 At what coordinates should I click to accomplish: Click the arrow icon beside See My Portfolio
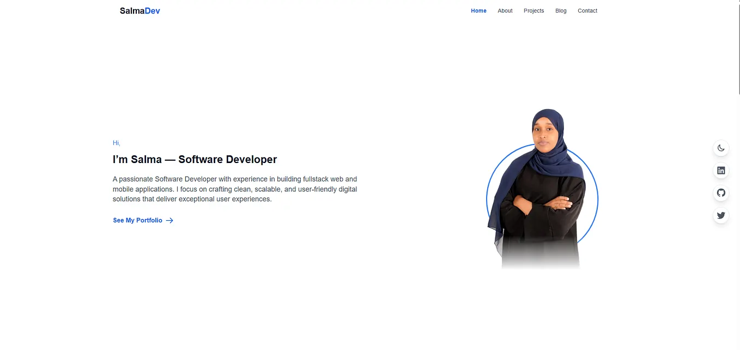coord(169,220)
